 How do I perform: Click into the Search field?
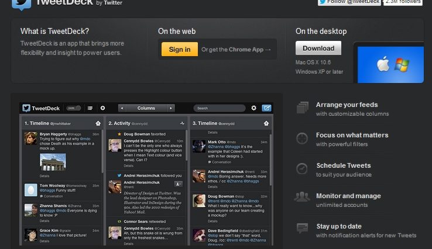(x=220, y=108)
